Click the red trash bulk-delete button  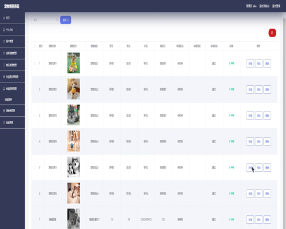[272, 33]
